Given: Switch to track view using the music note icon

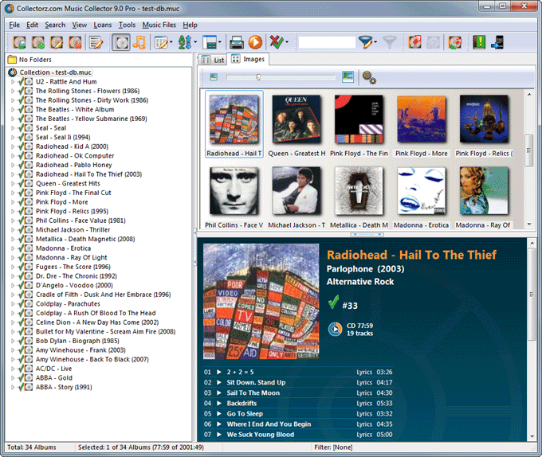Looking at the screenshot, I should tap(139, 42).
